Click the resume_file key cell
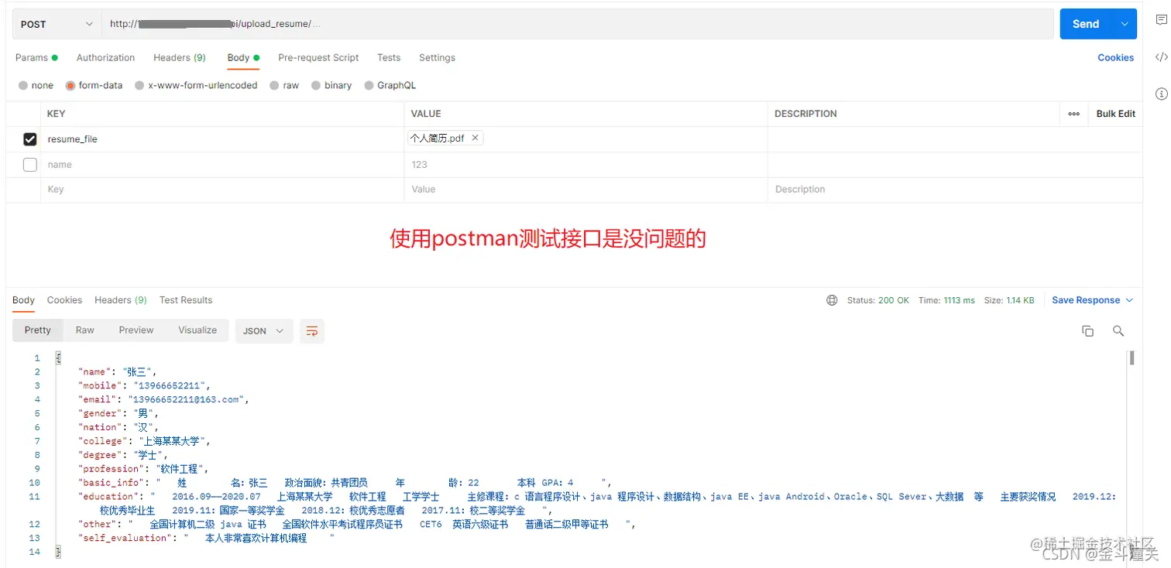Viewport: 1171px width, 568px height. click(x=222, y=139)
